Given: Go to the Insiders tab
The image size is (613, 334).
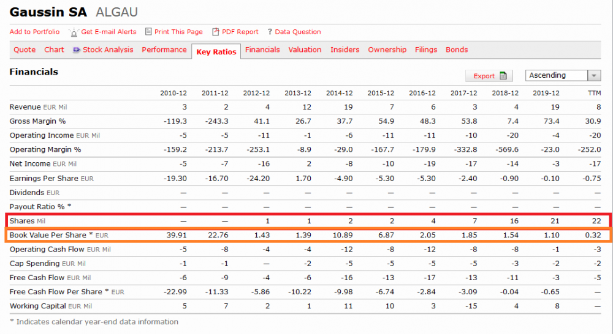Looking at the screenshot, I should 345,50.
